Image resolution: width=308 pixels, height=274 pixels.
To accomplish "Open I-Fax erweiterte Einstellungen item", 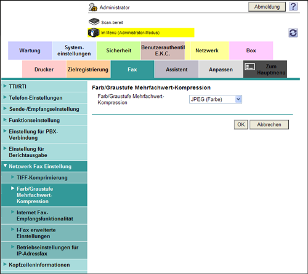I will coord(44,233).
